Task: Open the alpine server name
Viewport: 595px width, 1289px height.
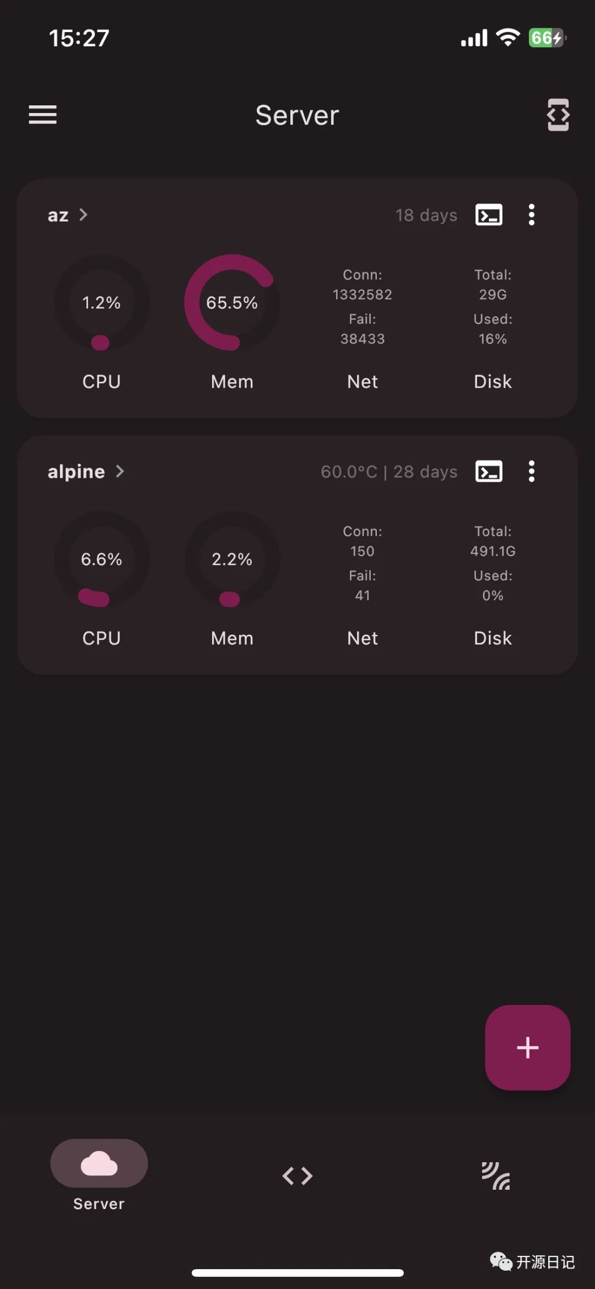Action: click(76, 472)
